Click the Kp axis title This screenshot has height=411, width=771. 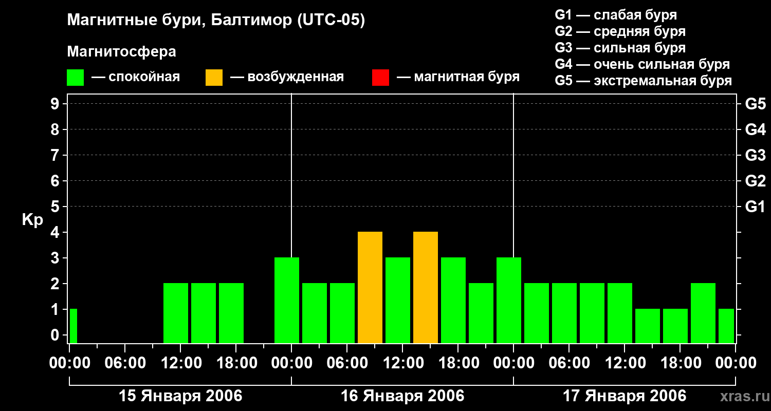pyautogui.click(x=32, y=220)
